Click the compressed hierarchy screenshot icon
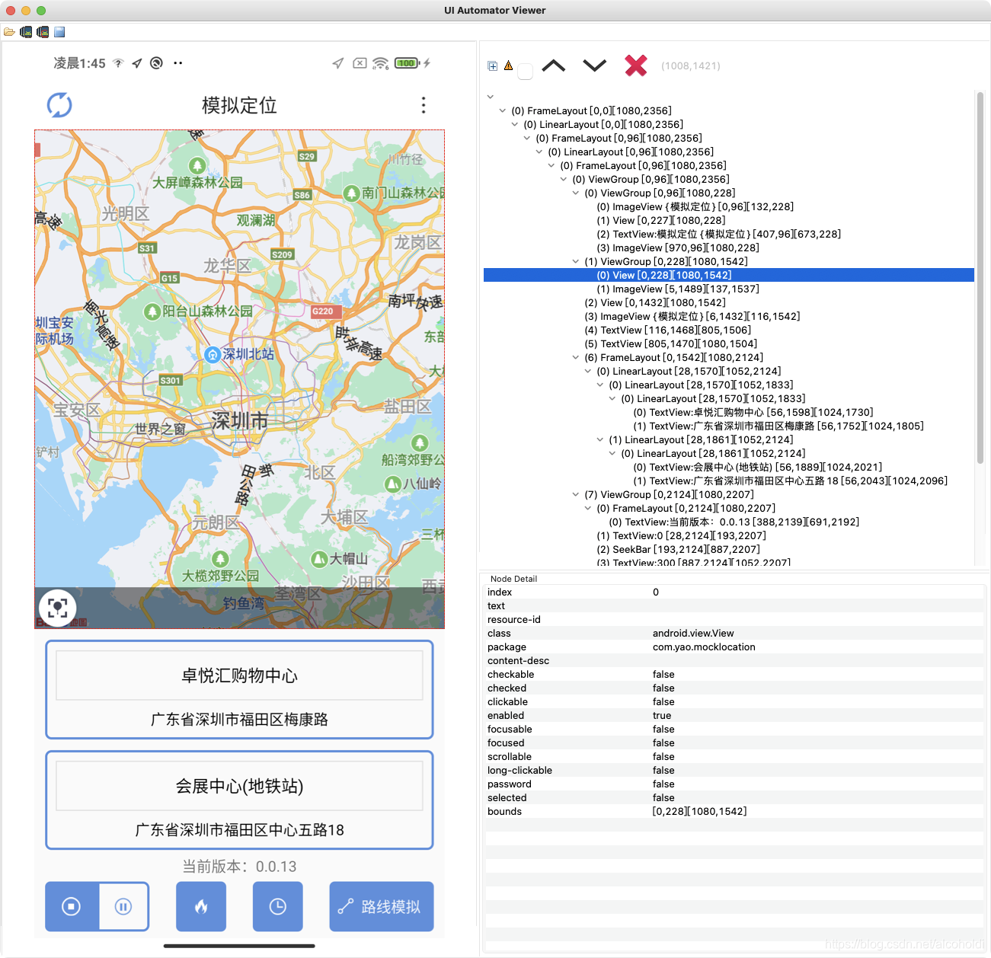Image resolution: width=991 pixels, height=958 pixels. (43, 32)
